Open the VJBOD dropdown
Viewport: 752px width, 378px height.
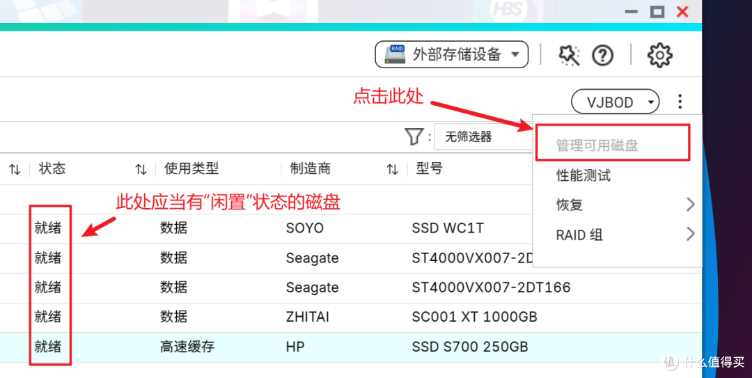tap(616, 102)
